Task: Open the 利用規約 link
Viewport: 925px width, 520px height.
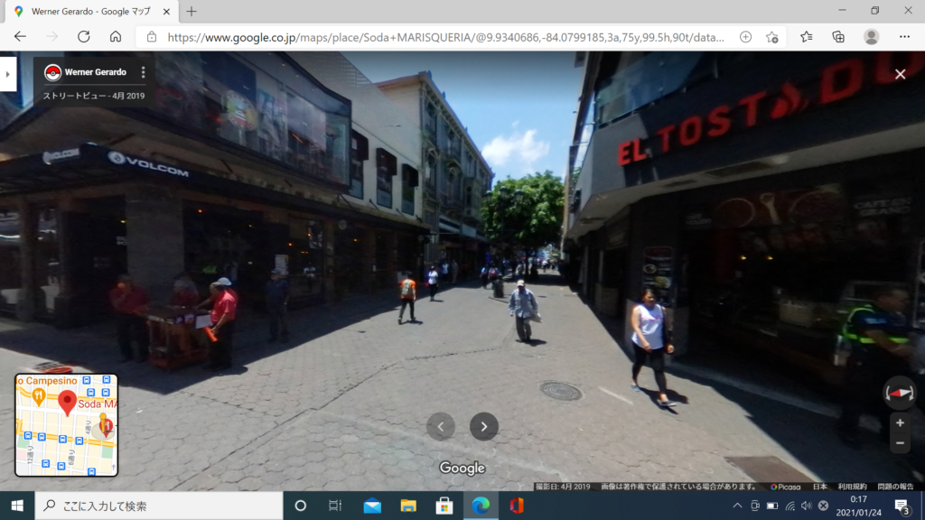Action: (852, 487)
